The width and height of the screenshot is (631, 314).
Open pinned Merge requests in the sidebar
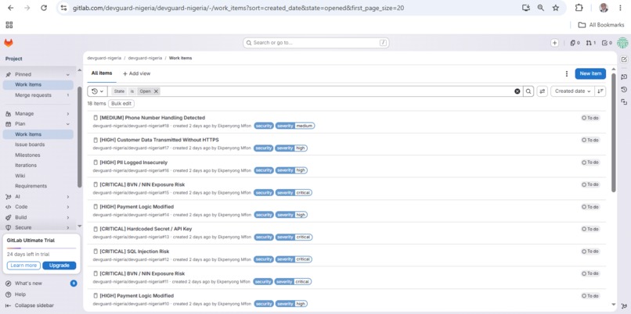coord(38,95)
